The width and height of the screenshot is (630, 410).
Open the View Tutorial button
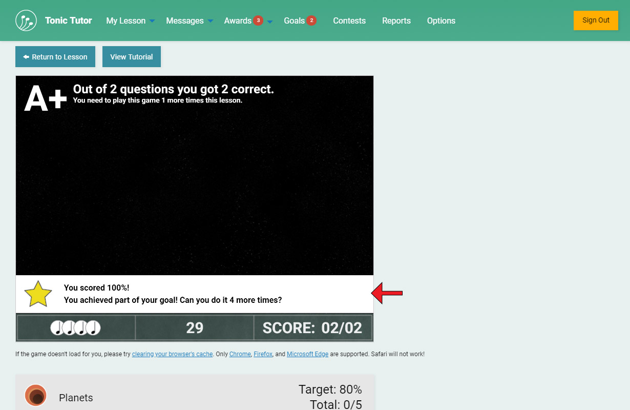pos(132,57)
